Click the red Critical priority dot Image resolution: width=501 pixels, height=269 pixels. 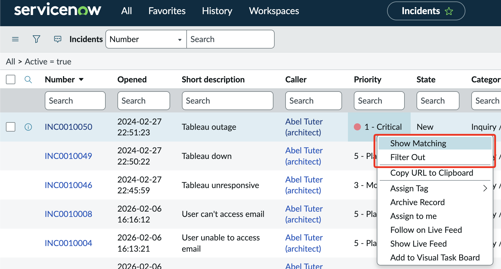coord(357,127)
